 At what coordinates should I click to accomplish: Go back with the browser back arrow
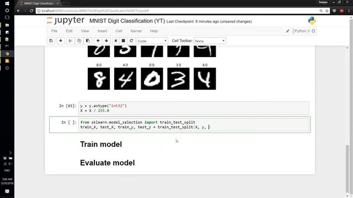click(x=19, y=11)
